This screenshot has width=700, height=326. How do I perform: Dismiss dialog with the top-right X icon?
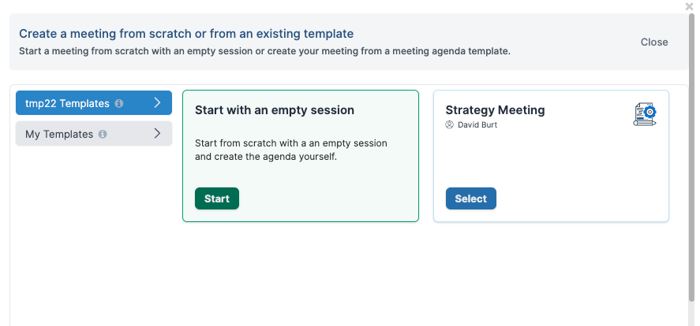689,6
